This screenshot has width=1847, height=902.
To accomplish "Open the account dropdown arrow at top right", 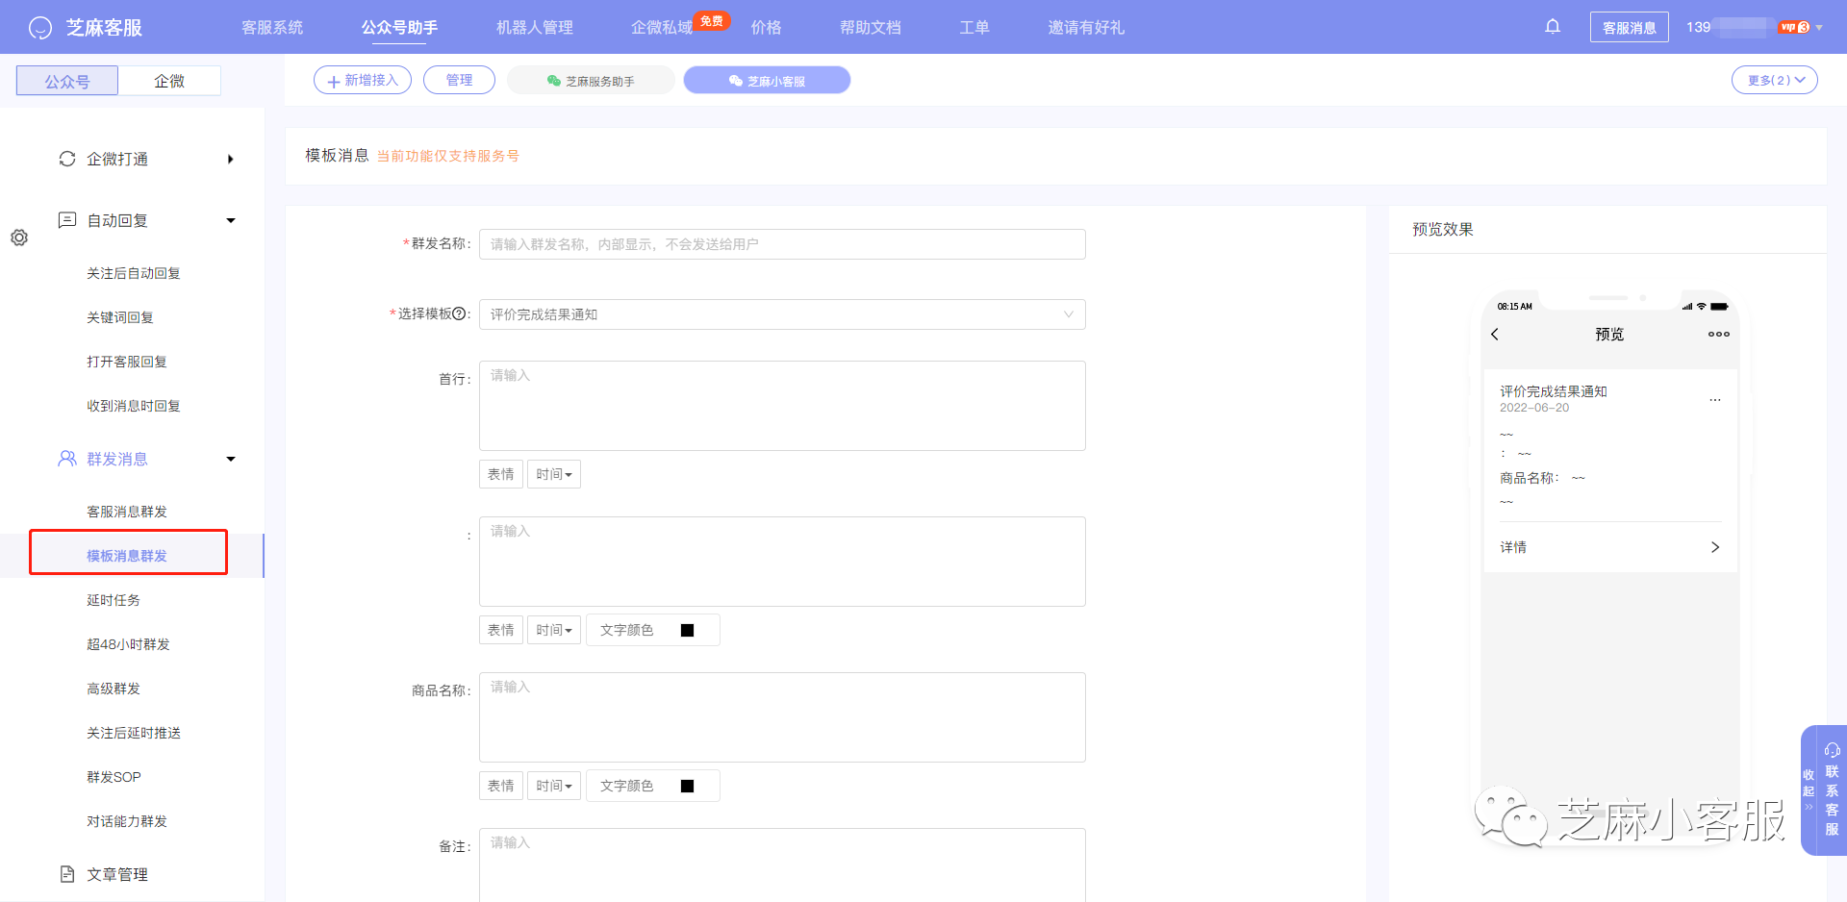I will (1819, 28).
